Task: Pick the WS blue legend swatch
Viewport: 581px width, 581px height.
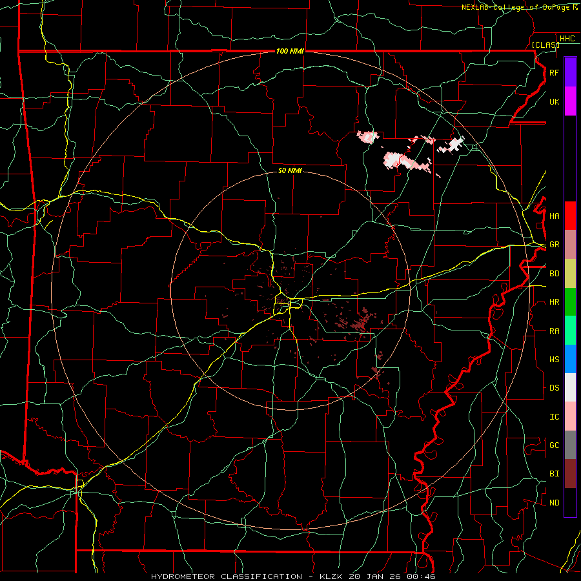Action: point(570,359)
